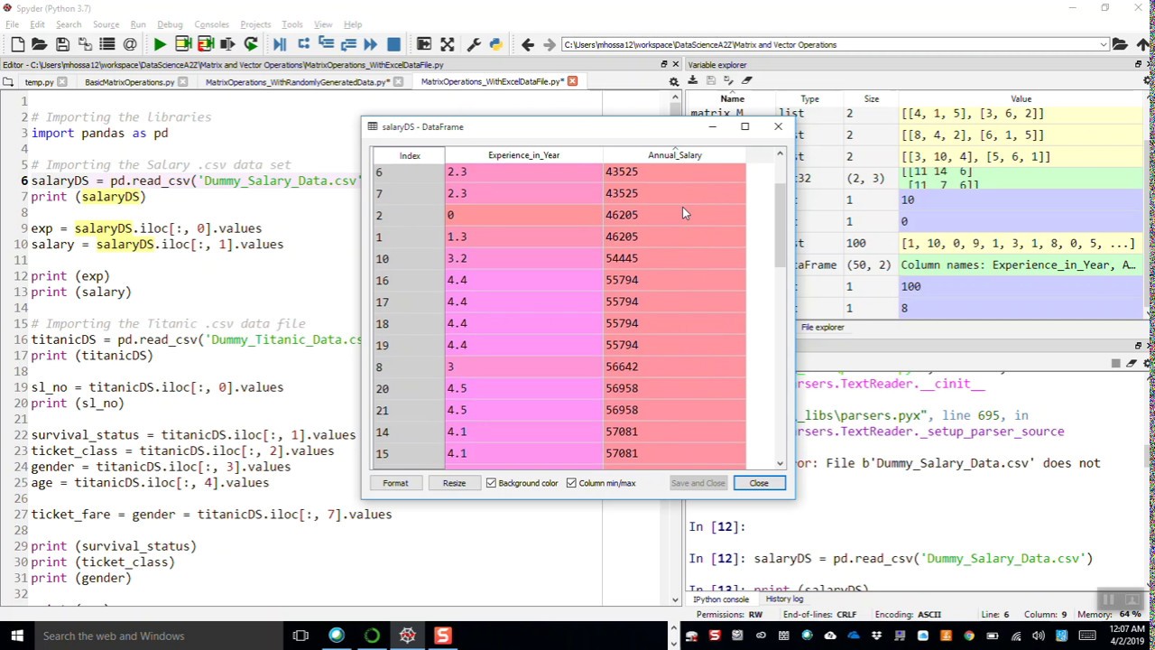Open Preferences wrench icon
This screenshot has width=1155, height=650.
(x=473, y=44)
